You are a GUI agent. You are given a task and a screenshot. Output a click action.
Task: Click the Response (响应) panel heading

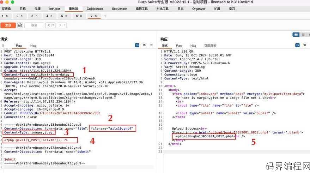164,39
